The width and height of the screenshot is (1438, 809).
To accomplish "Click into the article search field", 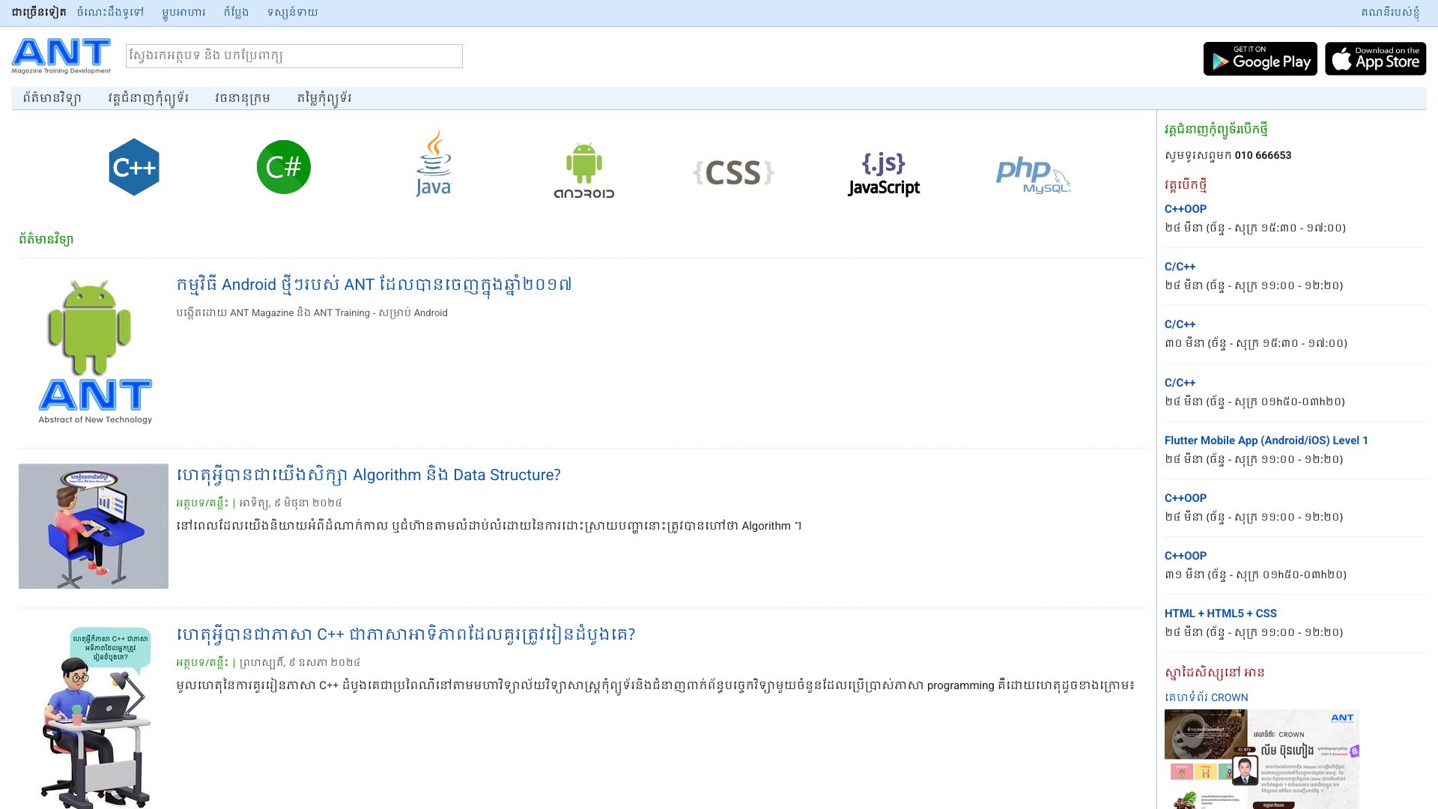I will tap(294, 56).
